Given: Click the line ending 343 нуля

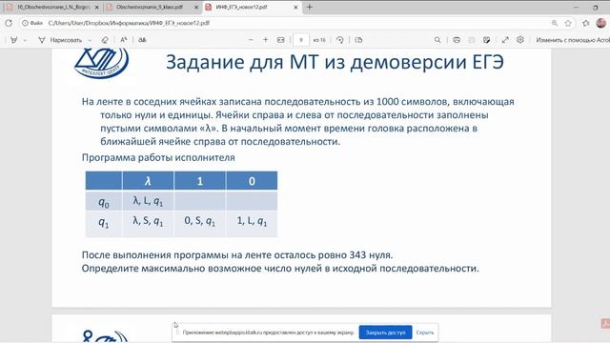Looking at the screenshot, I should 237,255.
